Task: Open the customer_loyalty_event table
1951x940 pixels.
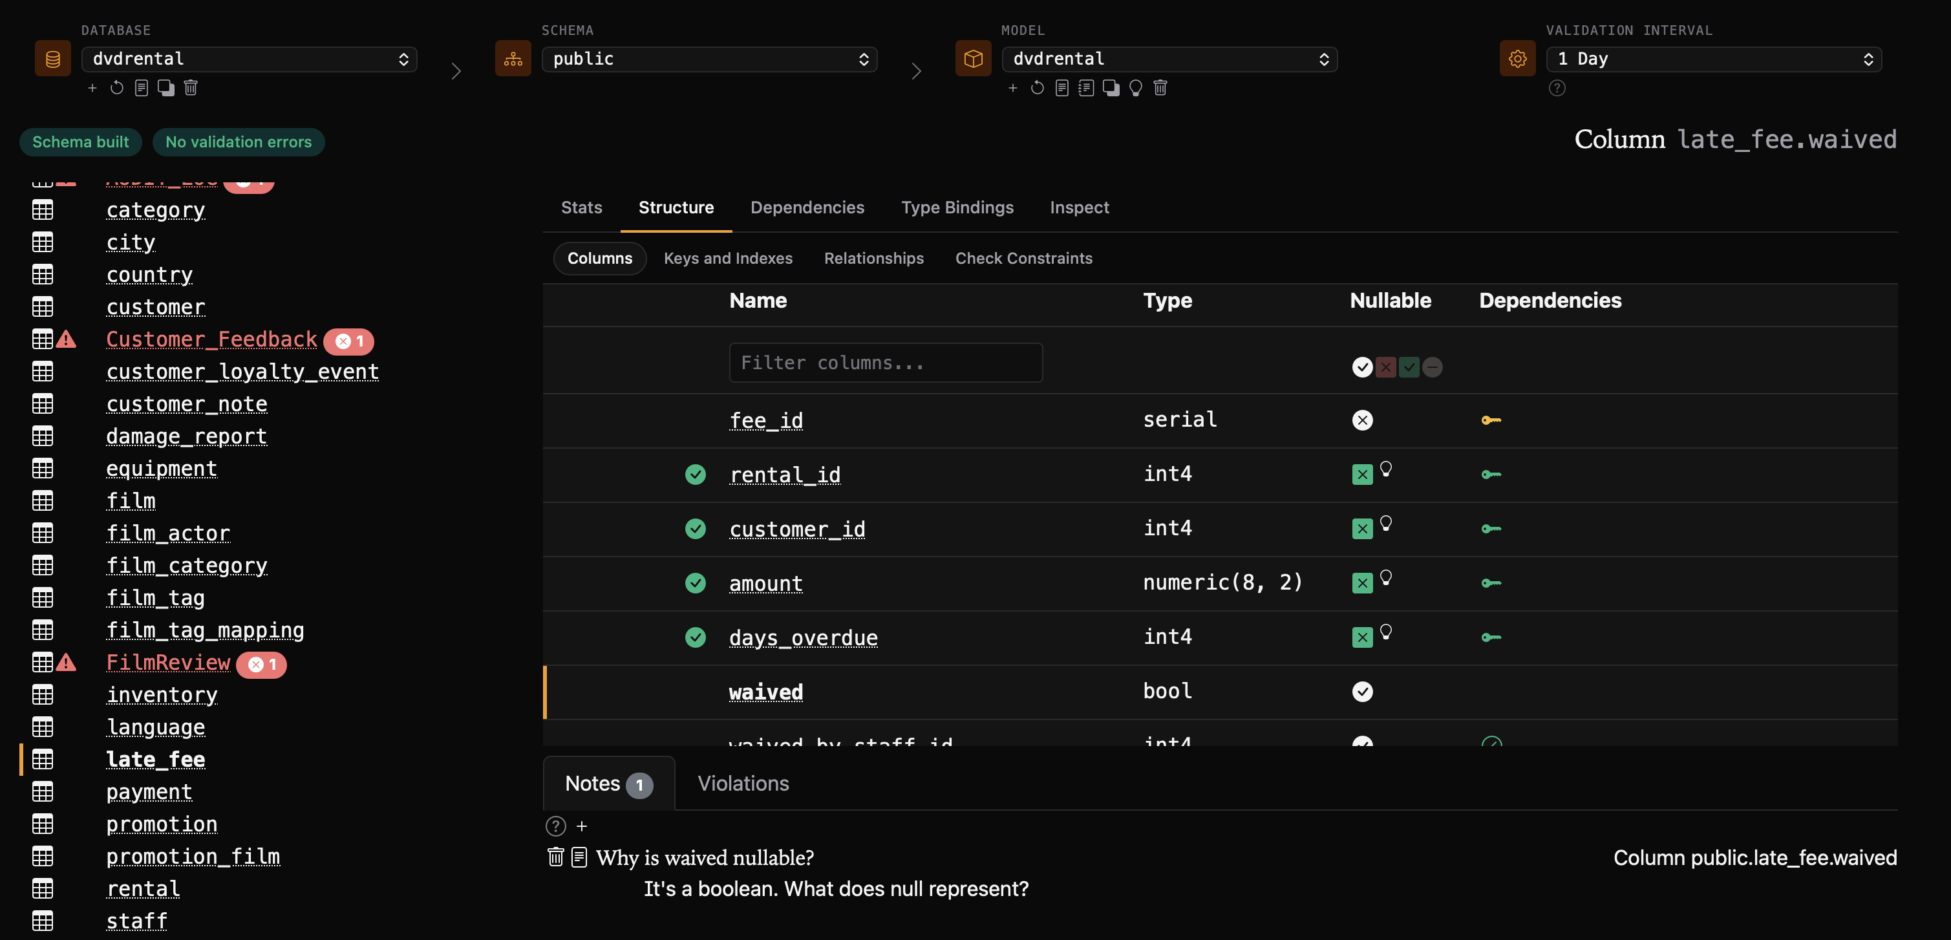Action: (242, 372)
